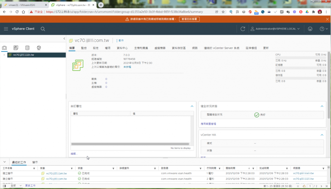The width and height of the screenshot is (331, 189).
Task: Filter the 啟動器 column
Action: click(200, 169)
